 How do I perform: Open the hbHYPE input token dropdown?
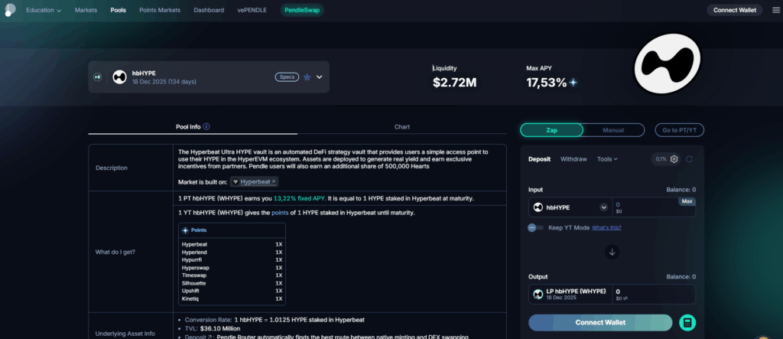point(604,207)
